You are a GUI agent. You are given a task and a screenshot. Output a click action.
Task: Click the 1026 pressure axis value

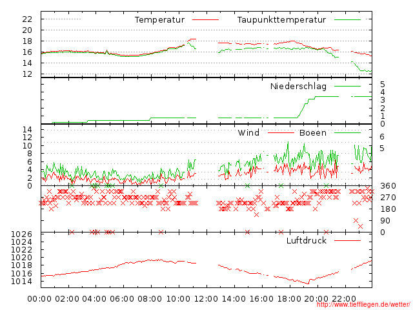pos(21,234)
